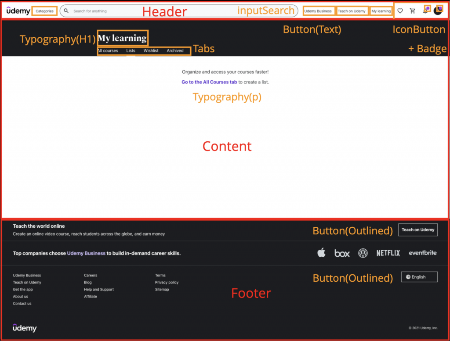Open the About us footer link
450x341 pixels.
point(20,297)
